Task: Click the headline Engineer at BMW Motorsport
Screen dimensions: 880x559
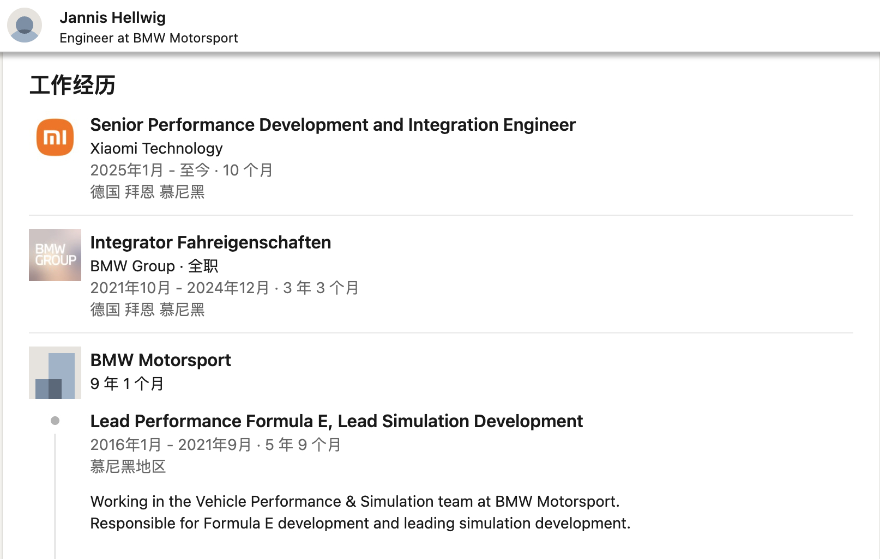Action: [148, 38]
